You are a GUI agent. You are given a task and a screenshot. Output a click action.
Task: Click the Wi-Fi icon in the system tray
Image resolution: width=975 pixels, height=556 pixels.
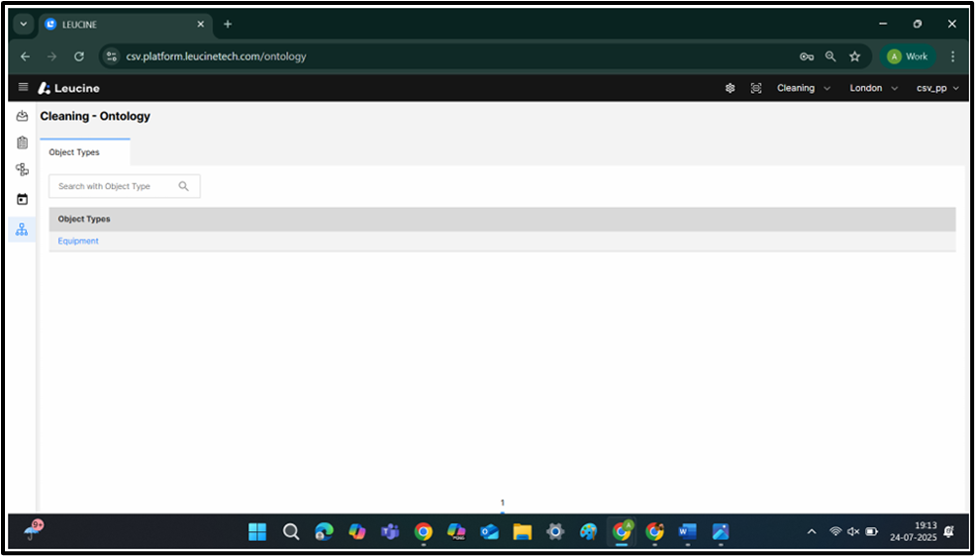[835, 532]
